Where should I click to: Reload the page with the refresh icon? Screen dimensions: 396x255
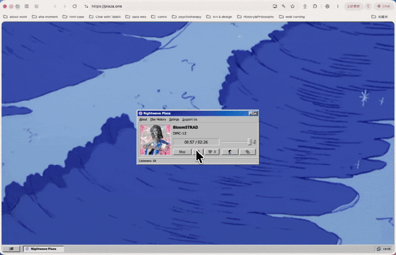[74, 6]
